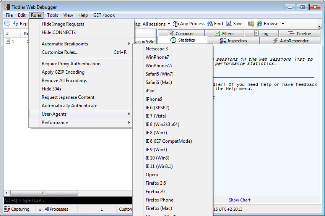The image size is (325, 216).
Task: Click the Replay arrows icon
Action: coord(16,24)
